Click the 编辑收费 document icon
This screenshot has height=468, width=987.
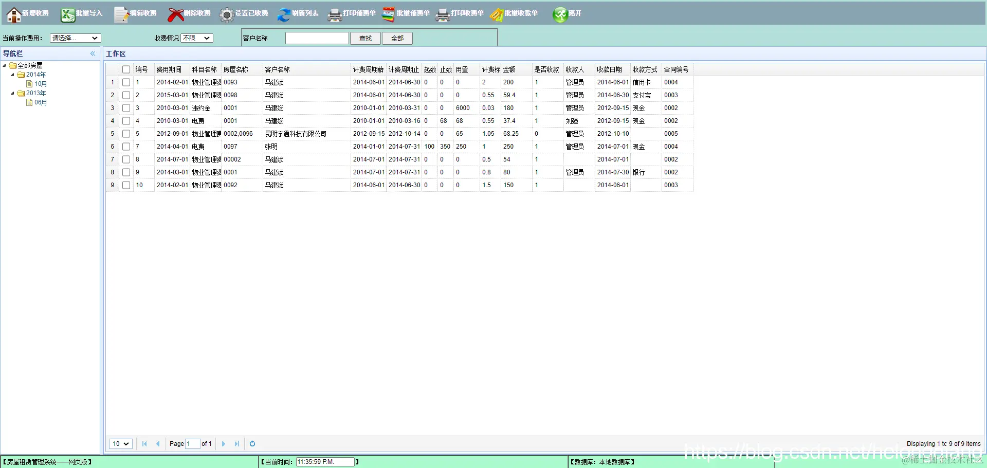[121, 15]
